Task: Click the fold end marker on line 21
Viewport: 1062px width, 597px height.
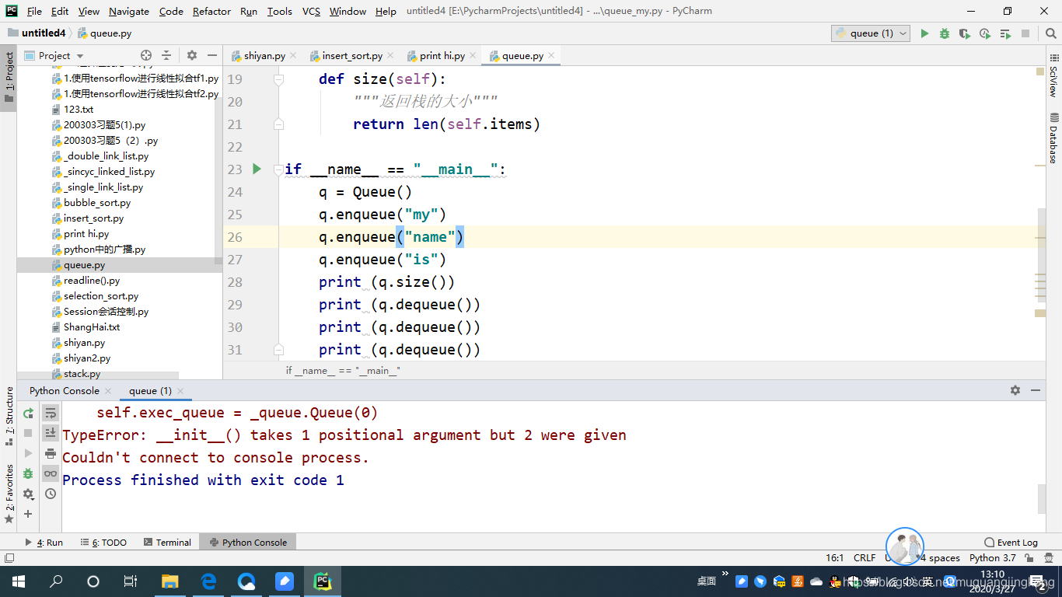Action: click(x=278, y=124)
